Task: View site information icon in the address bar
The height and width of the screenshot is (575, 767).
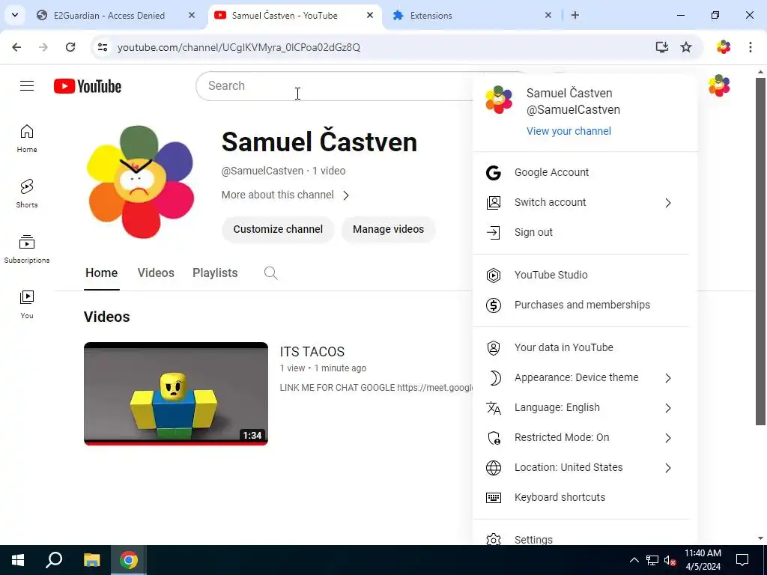Action: coord(102,47)
